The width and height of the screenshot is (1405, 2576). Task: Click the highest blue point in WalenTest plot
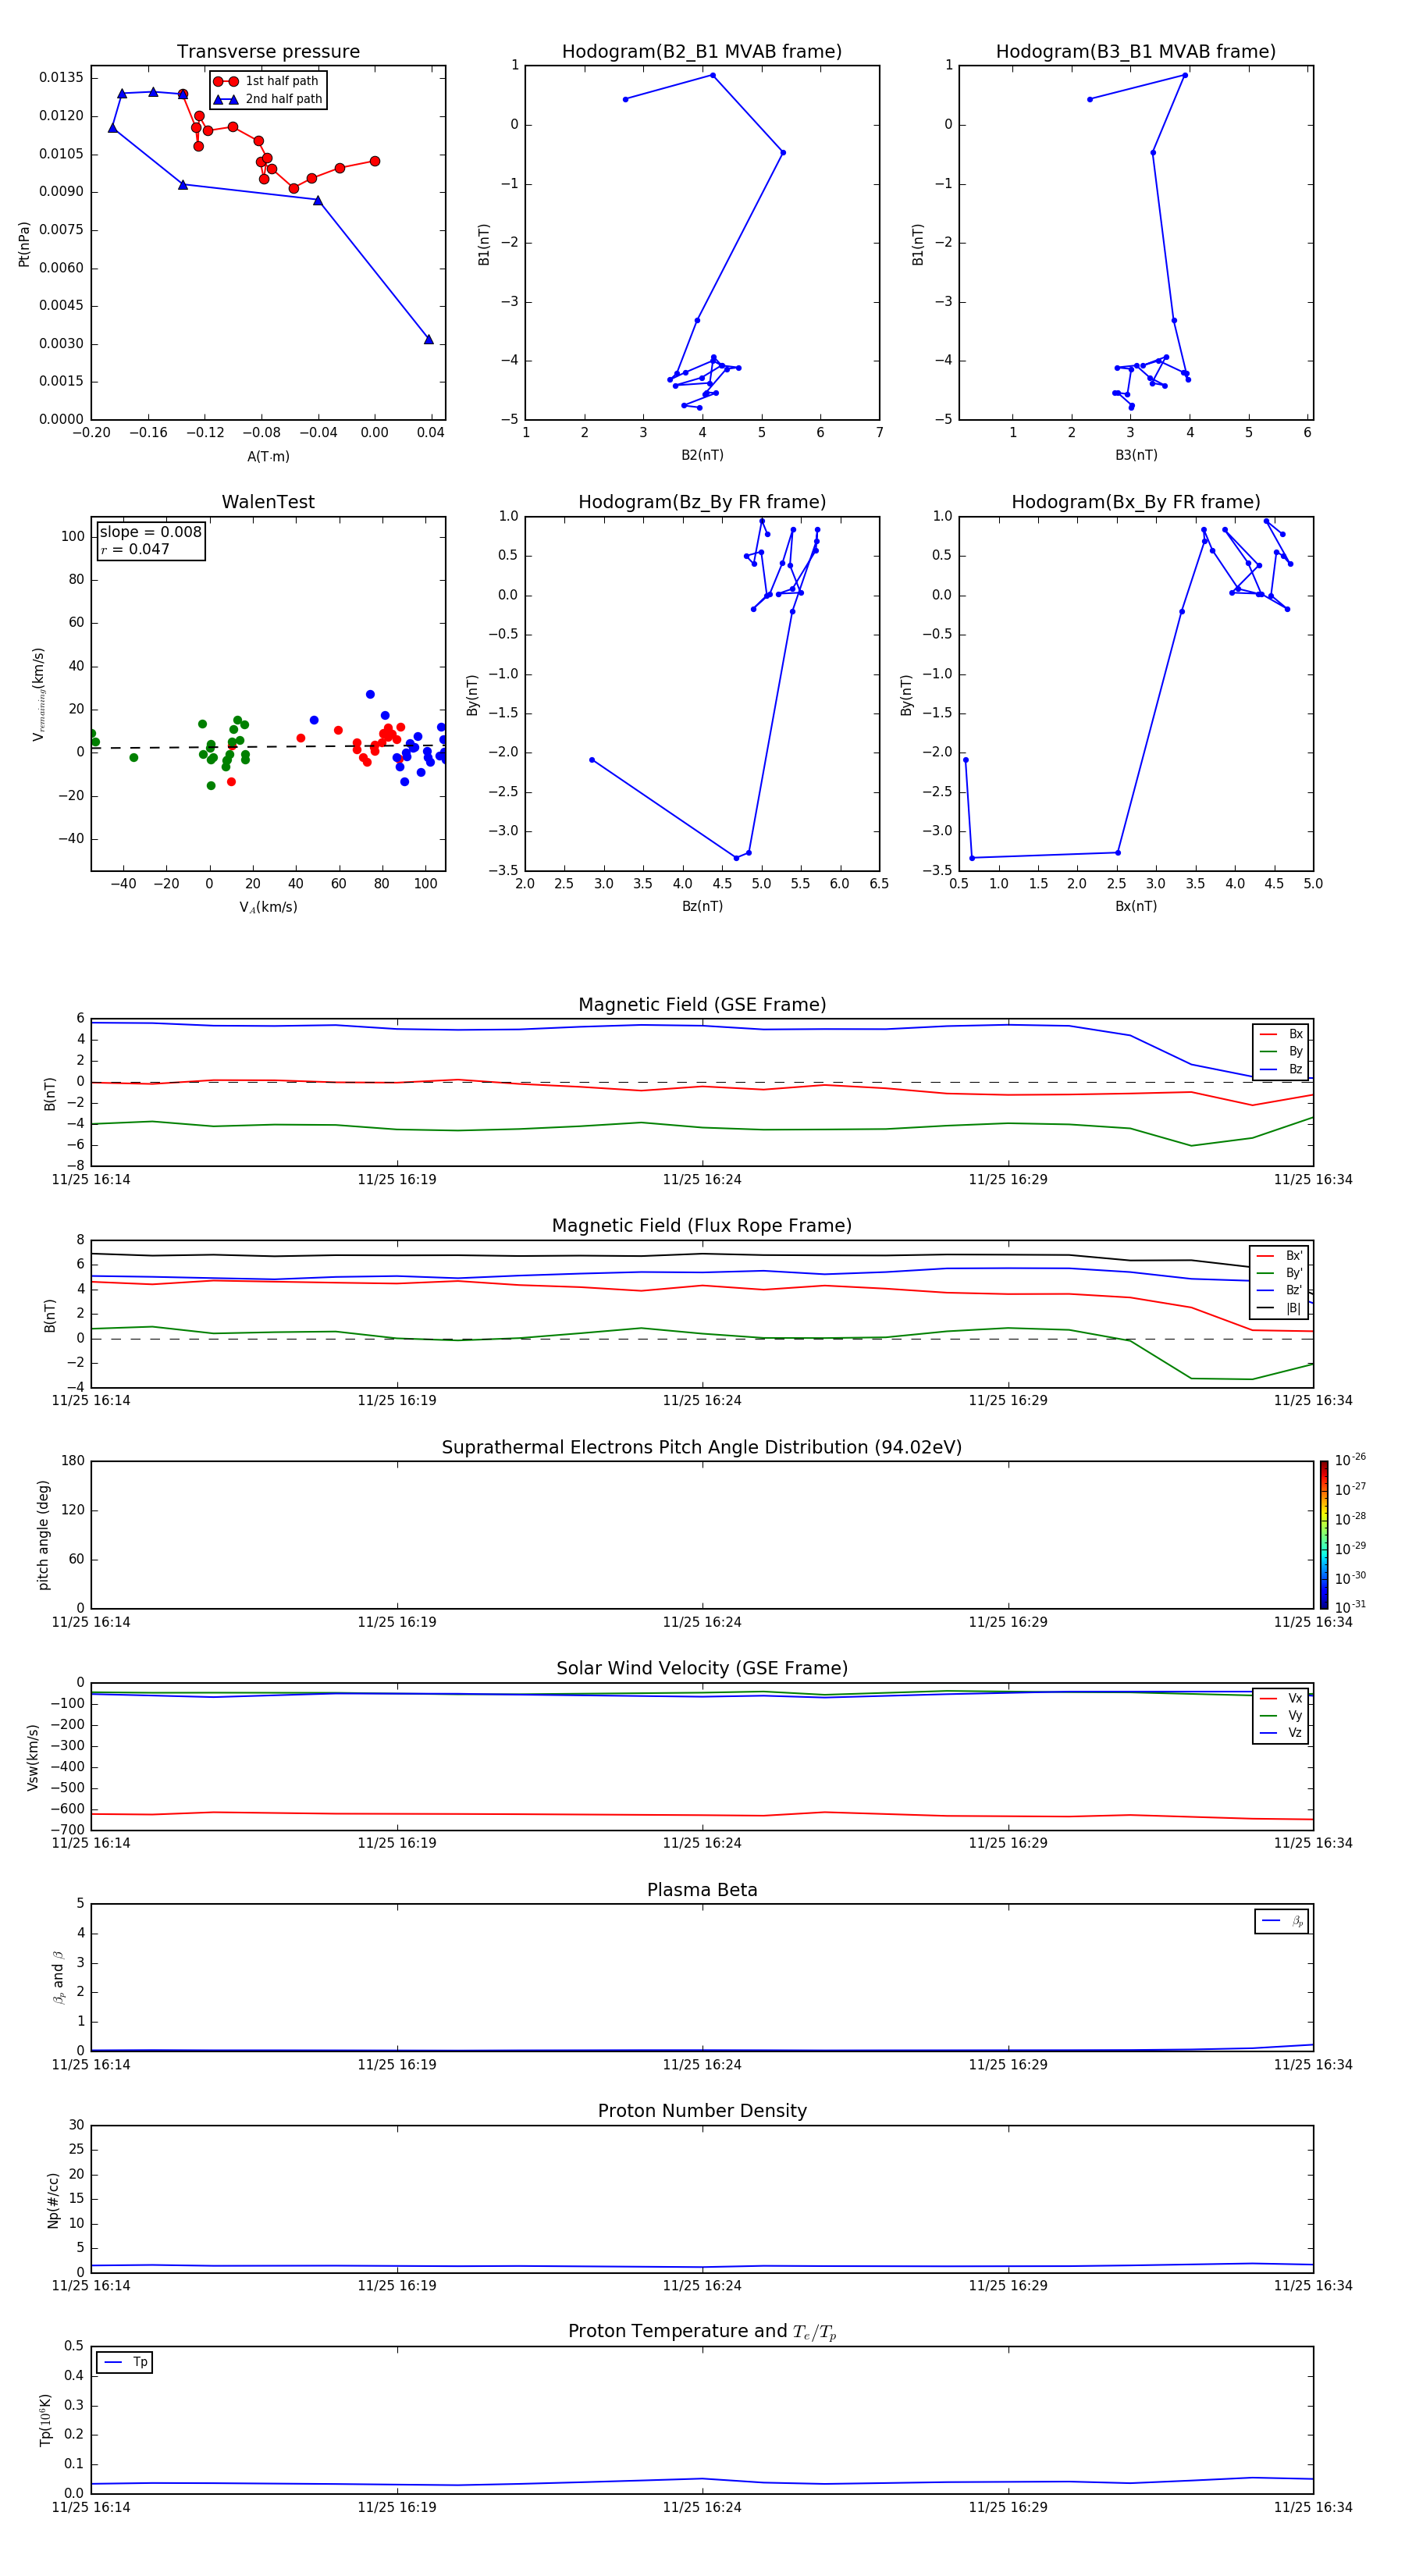click(x=370, y=694)
